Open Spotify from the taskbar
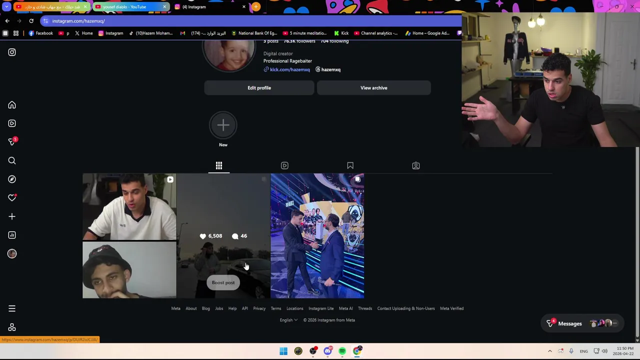Screen dimensions: 640x360 pyautogui.click(x=342, y=351)
